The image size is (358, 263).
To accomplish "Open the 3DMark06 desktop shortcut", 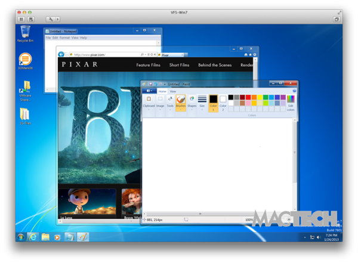I will (25, 61).
